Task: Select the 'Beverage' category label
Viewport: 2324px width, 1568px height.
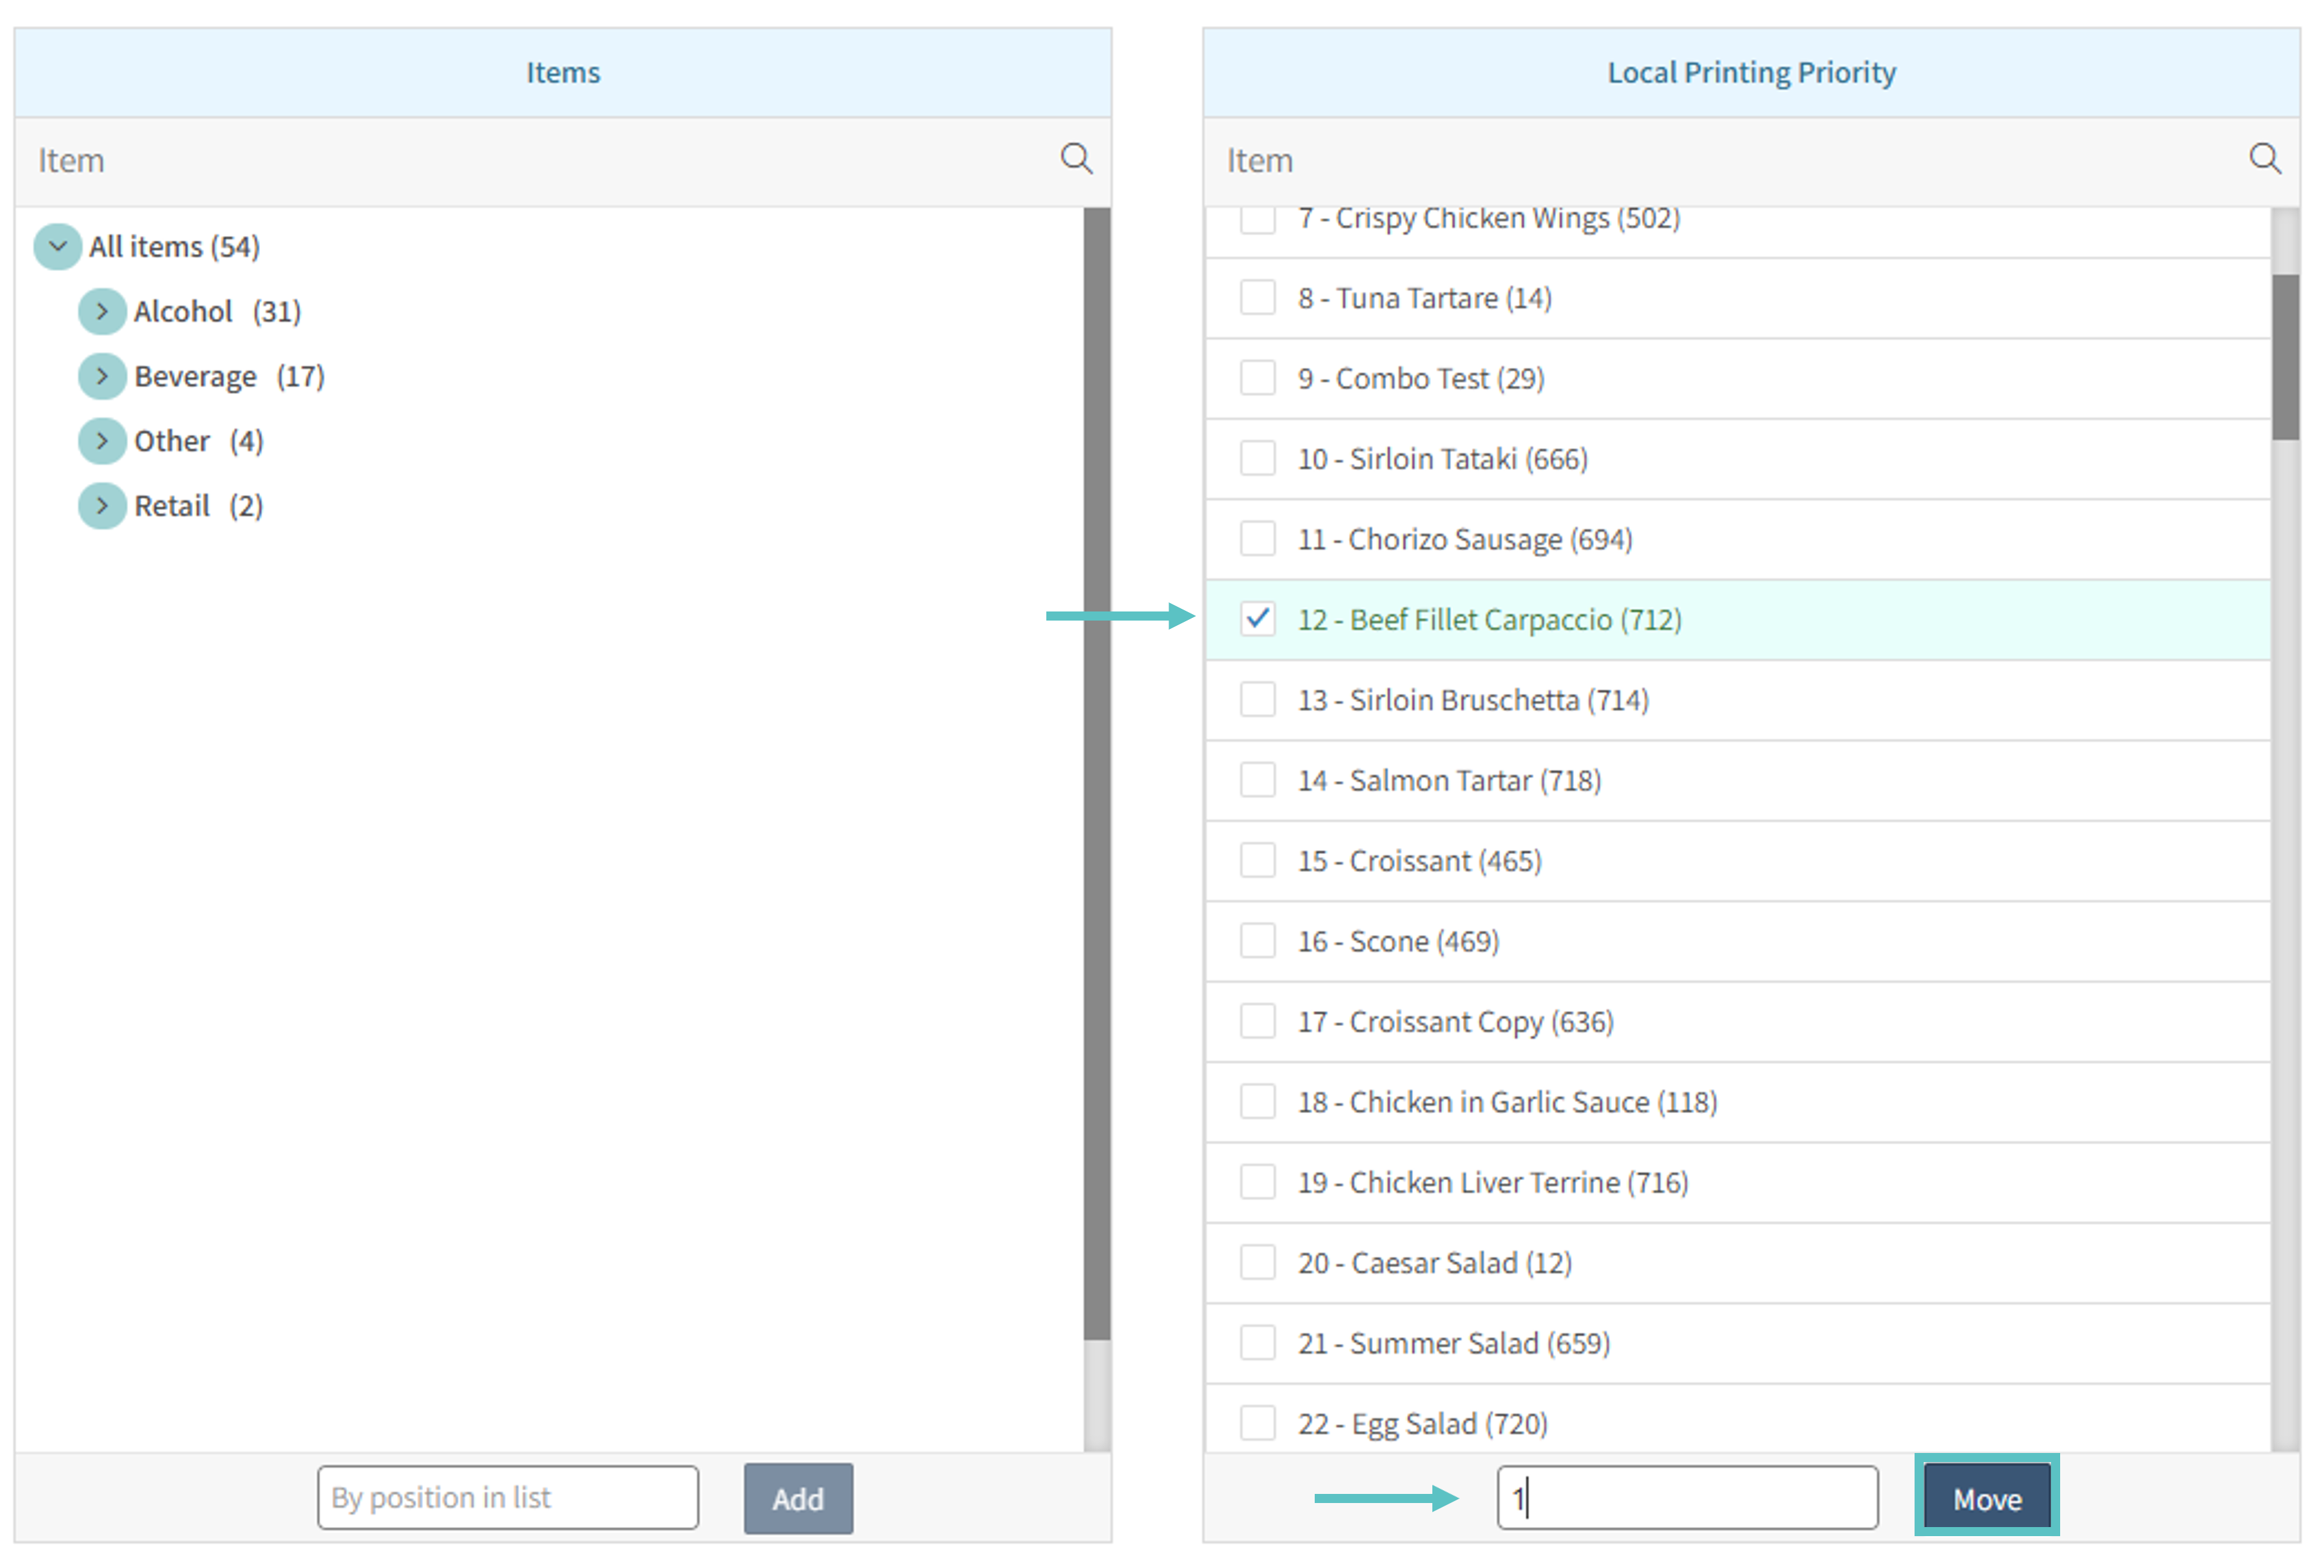Action: point(195,377)
